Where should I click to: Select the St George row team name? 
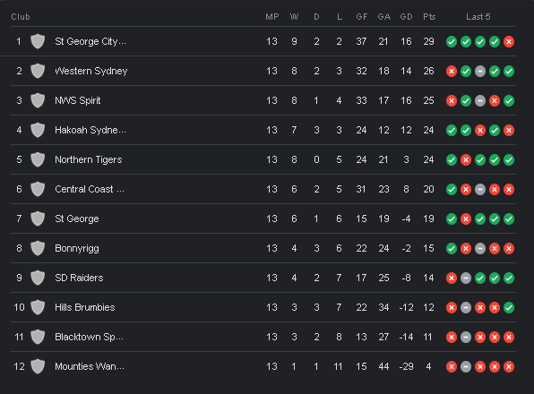point(77,218)
